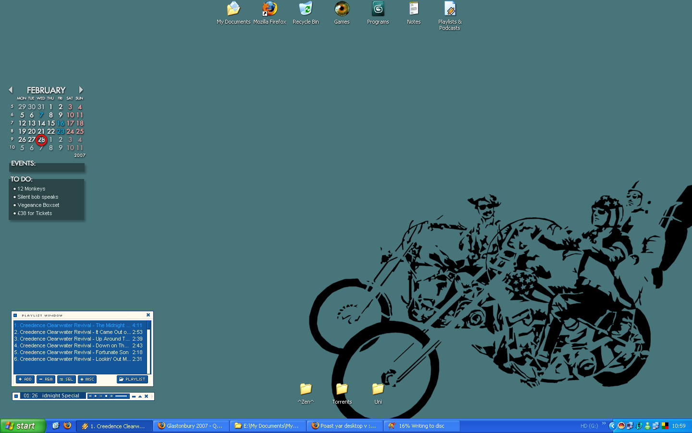
Task: Click the PLAYLIST button with folder icon
Action: point(132,380)
